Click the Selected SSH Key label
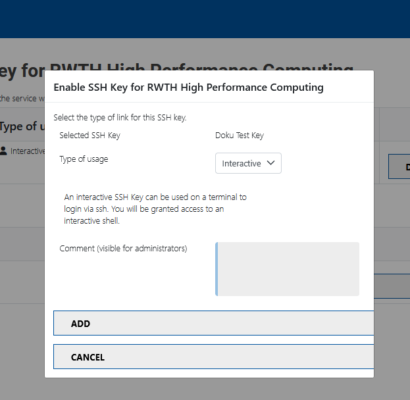Viewport: 410px width, 400px height. (90, 136)
